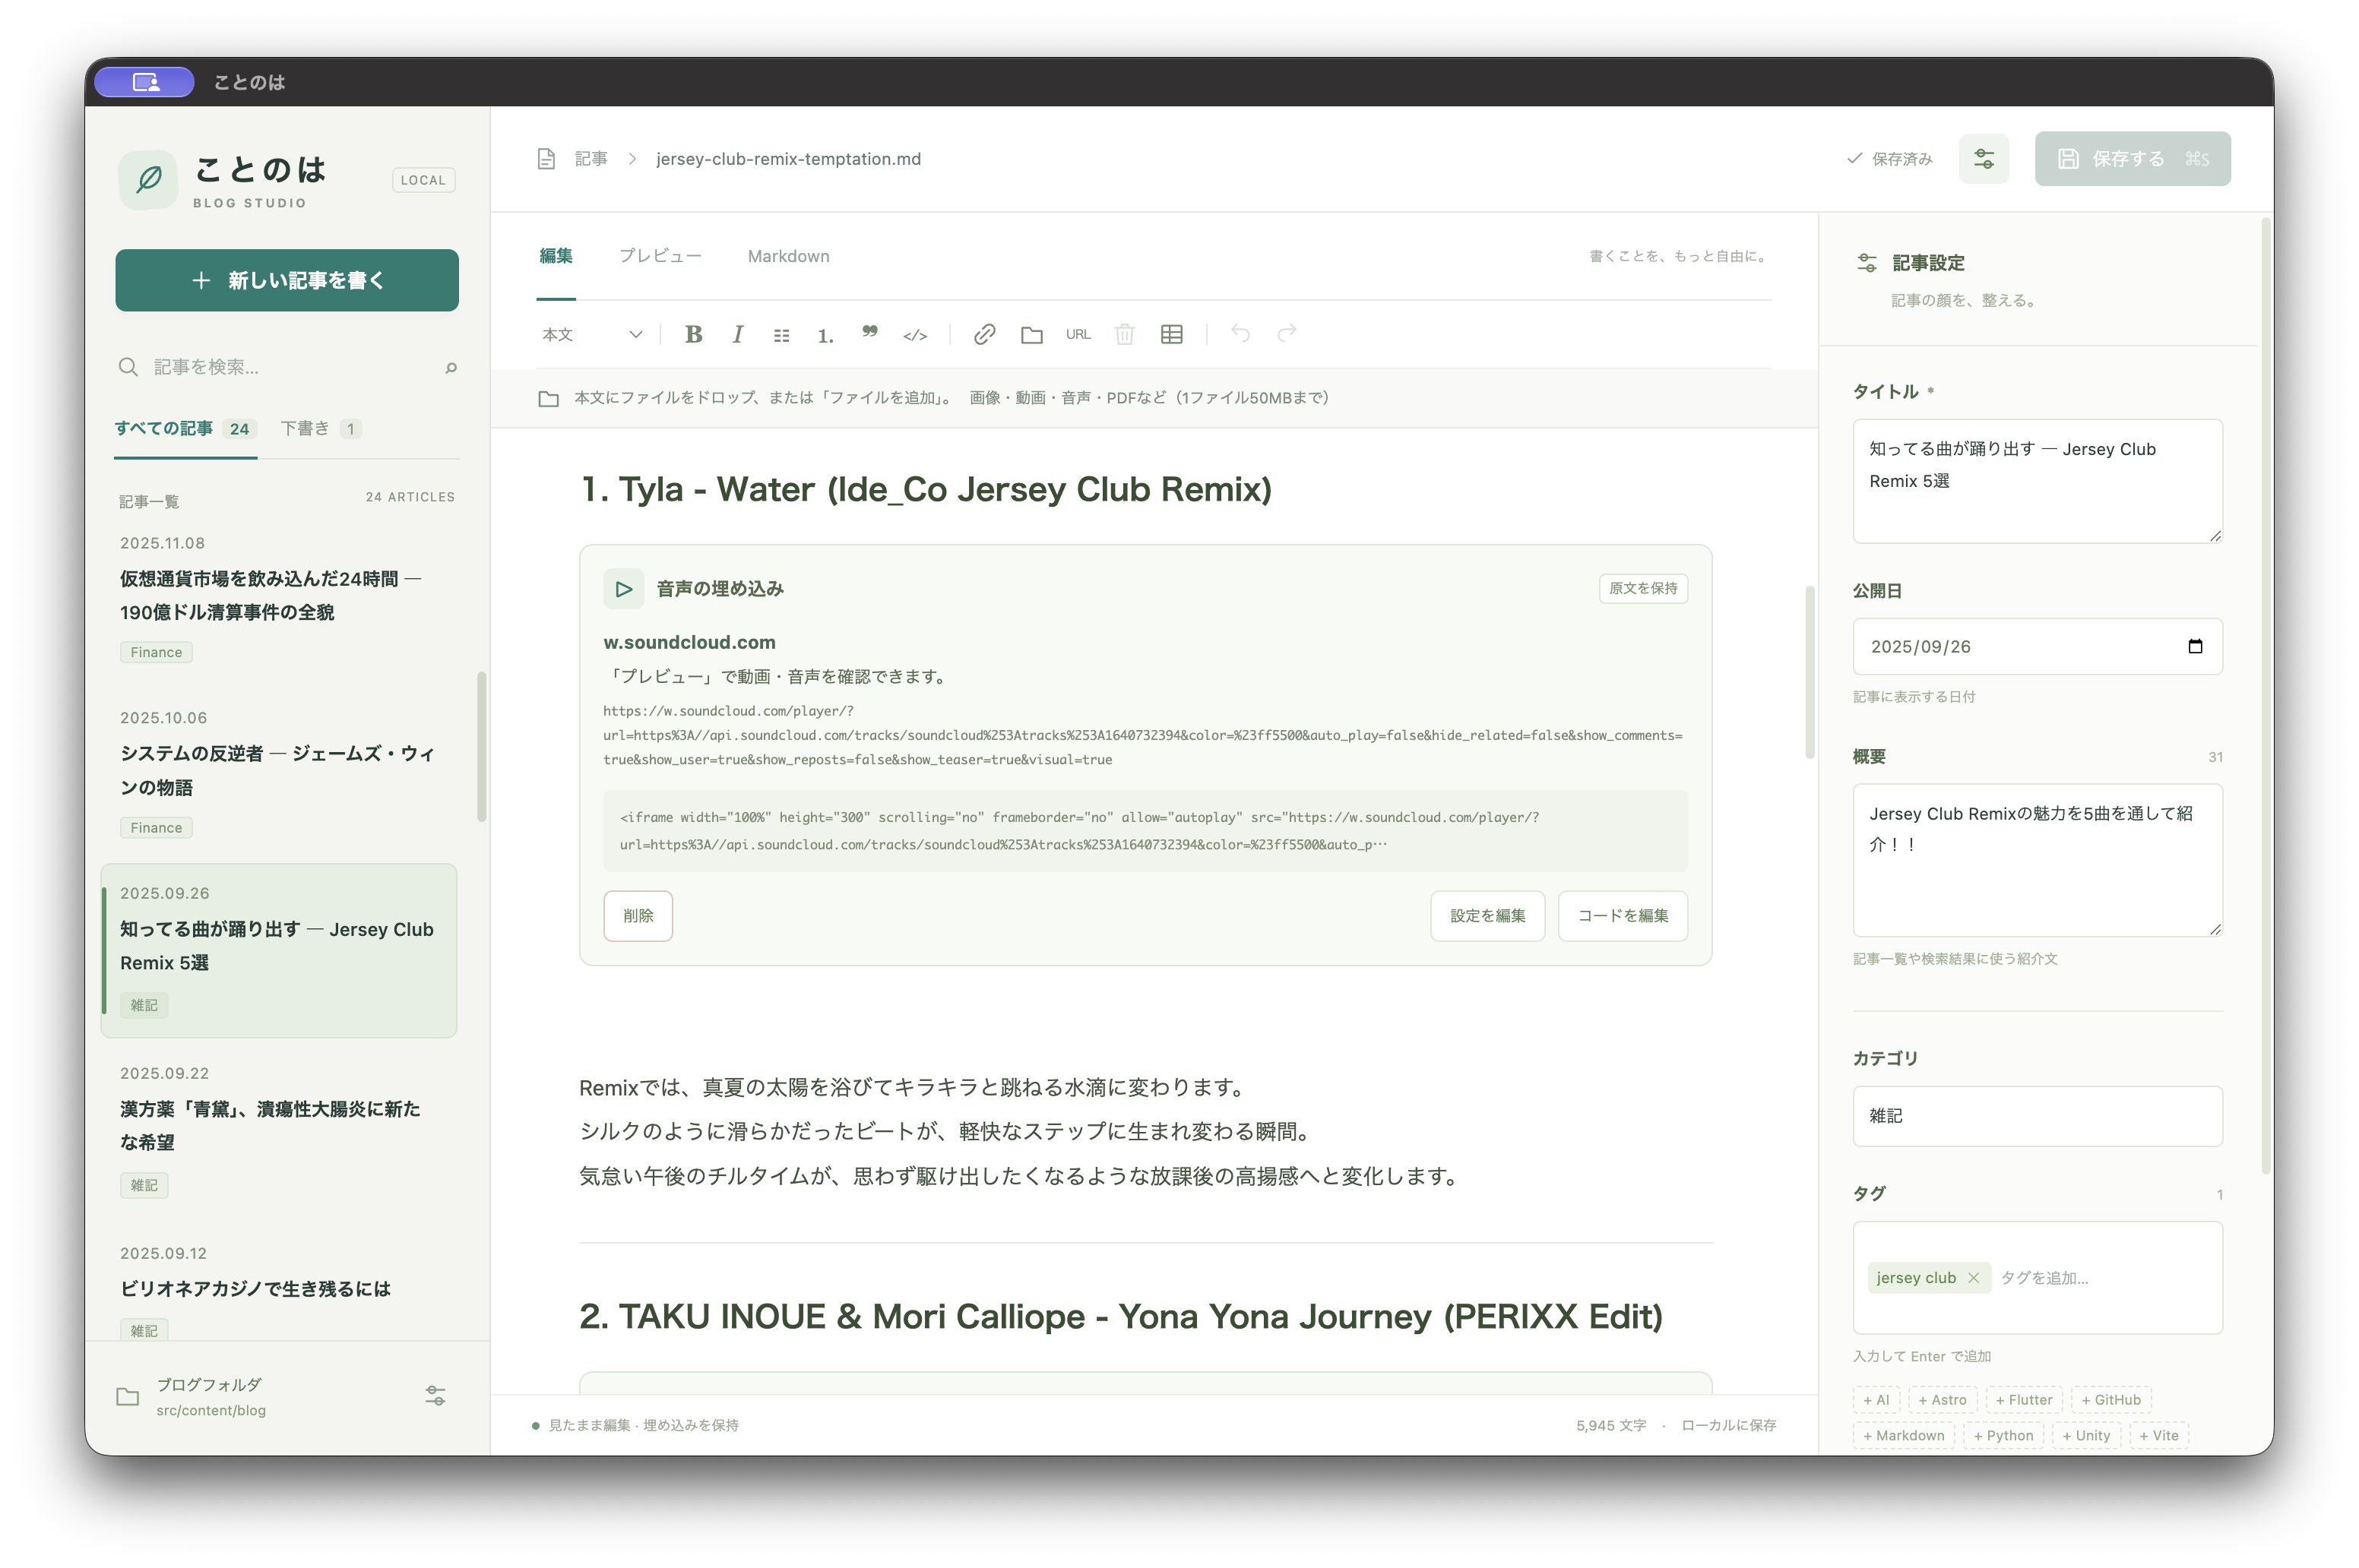Click the カテゴリ input field

(x=2037, y=1116)
